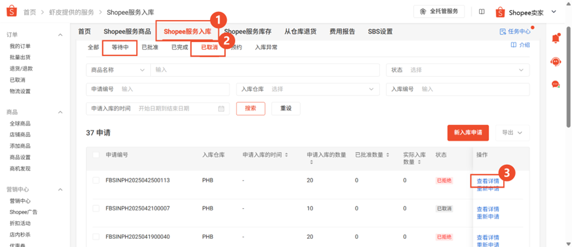
Task: Click 查看详情 for FBSINPH2025042100007
Action: 488,209
